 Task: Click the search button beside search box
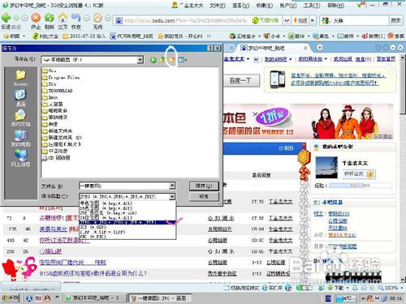pyautogui.click(x=395, y=20)
